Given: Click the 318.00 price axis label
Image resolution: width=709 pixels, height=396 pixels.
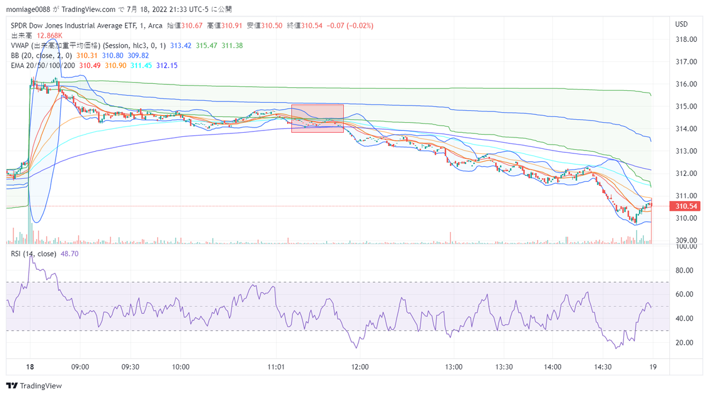Looking at the screenshot, I should point(685,40).
